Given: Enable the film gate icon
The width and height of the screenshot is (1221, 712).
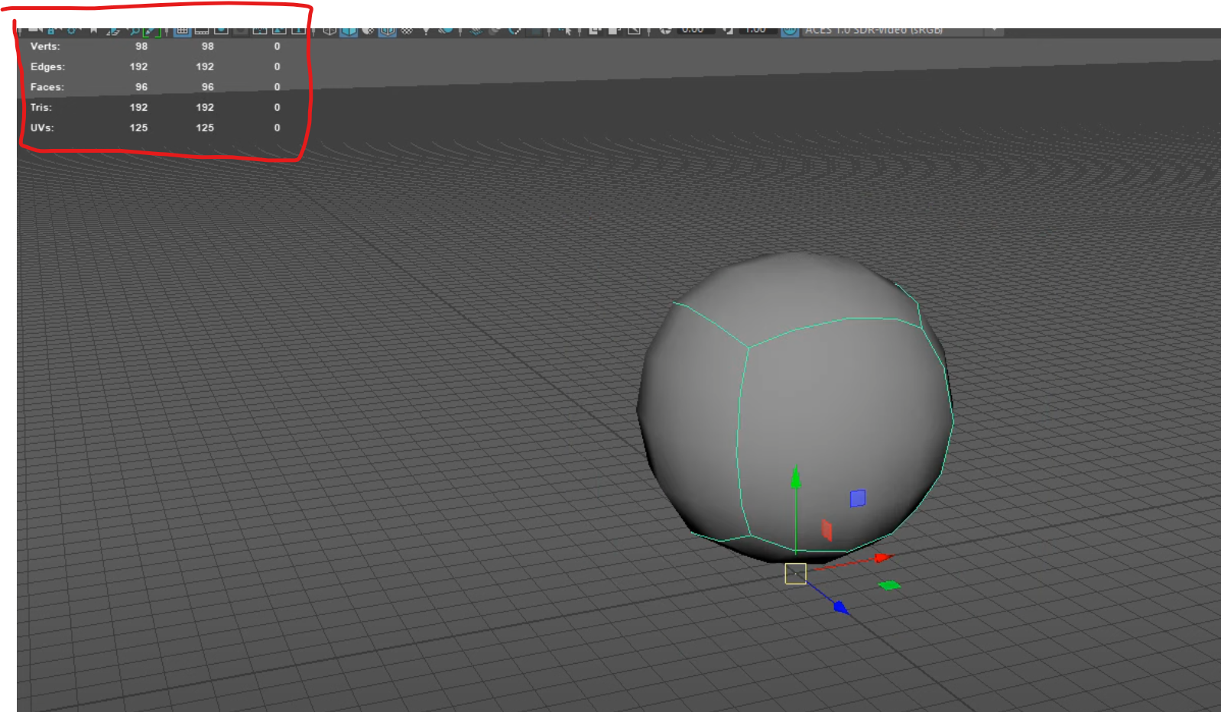Looking at the screenshot, I should (x=202, y=31).
